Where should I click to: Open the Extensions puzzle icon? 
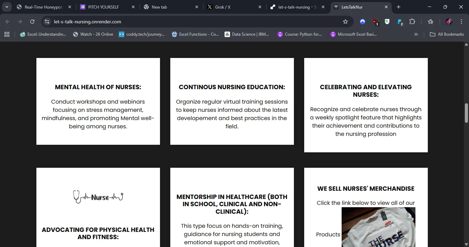tap(412, 22)
